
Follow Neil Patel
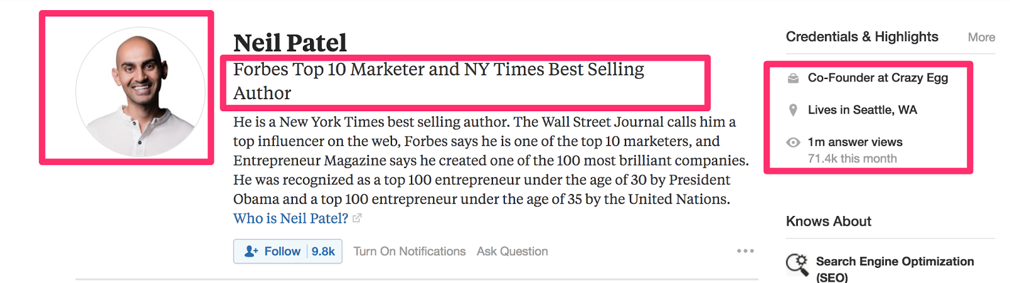(x=272, y=251)
